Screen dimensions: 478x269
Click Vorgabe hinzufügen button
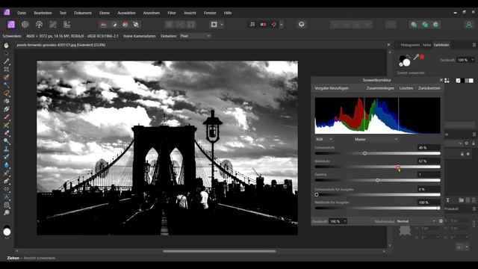[x=332, y=88]
